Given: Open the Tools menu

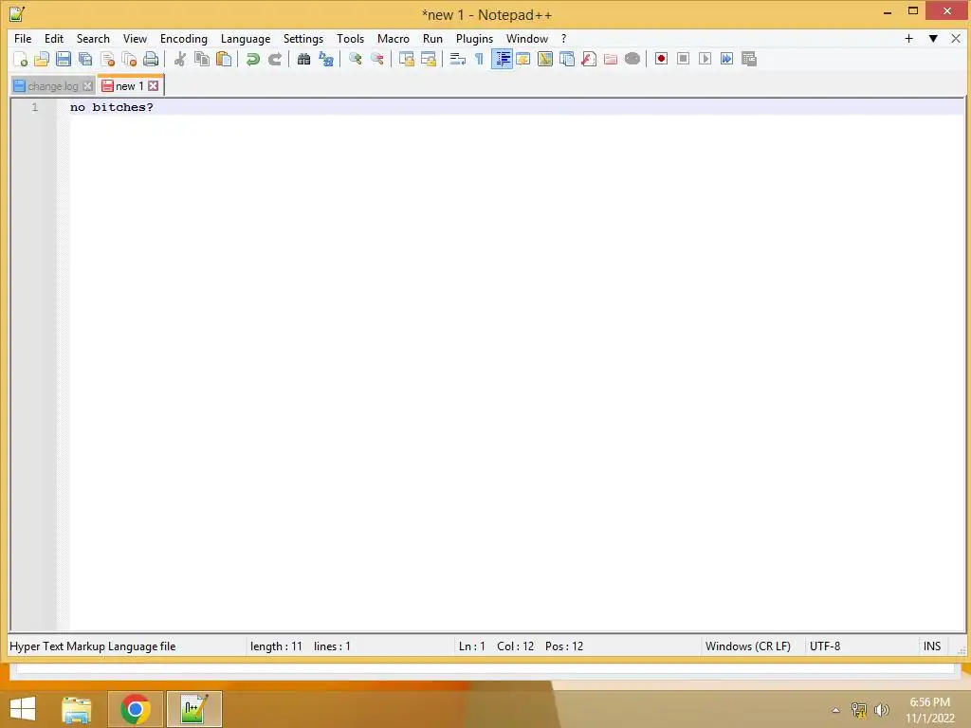Looking at the screenshot, I should 350,38.
